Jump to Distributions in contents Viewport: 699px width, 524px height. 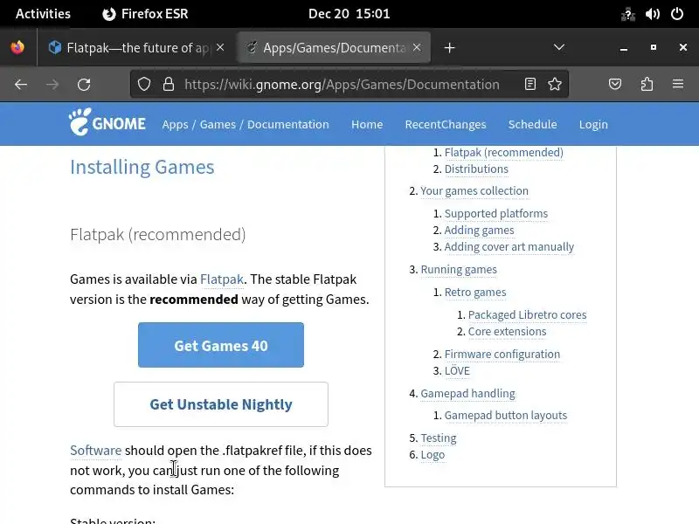click(476, 169)
